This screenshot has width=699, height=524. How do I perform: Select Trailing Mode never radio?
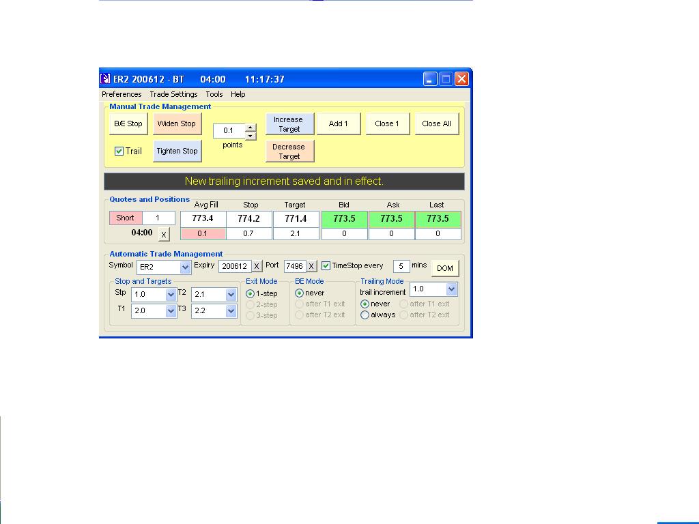coord(365,304)
